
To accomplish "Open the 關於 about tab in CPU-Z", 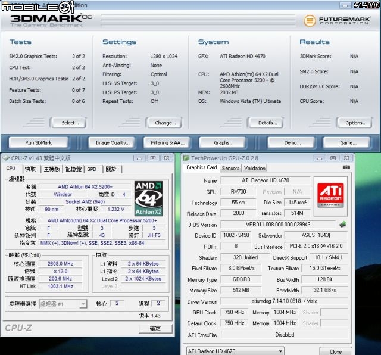I will tap(111, 169).
